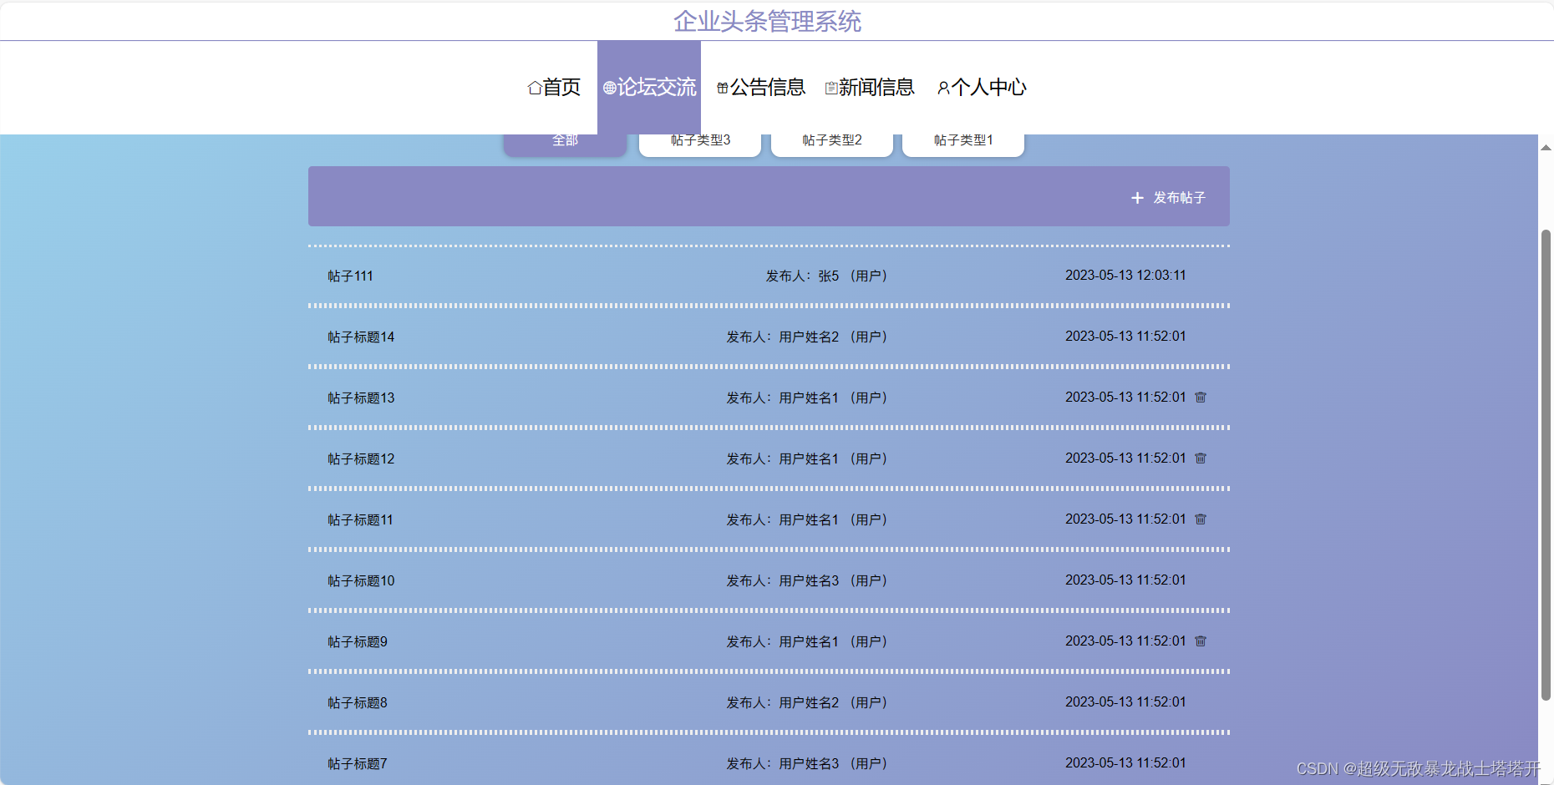Click the timestamp in the 帖子标题10 row
The image size is (1554, 785).
pos(1125,580)
